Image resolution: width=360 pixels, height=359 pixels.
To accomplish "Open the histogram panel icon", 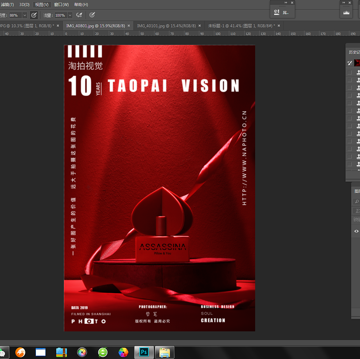I will coord(346,13).
